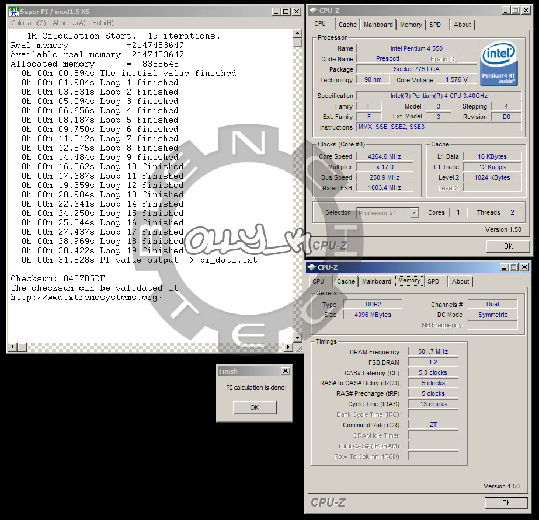Click Super PI horizontal scrollbar right arrow
The width and height of the screenshot is (539, 520).
(289, 347)
